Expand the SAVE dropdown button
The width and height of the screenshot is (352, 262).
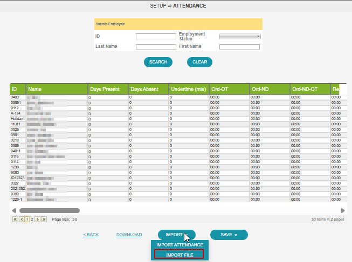229,235
